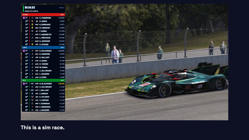This screenshot has width=249, height=140.
Task: Select the green GT3 class header
Action: 43,80
